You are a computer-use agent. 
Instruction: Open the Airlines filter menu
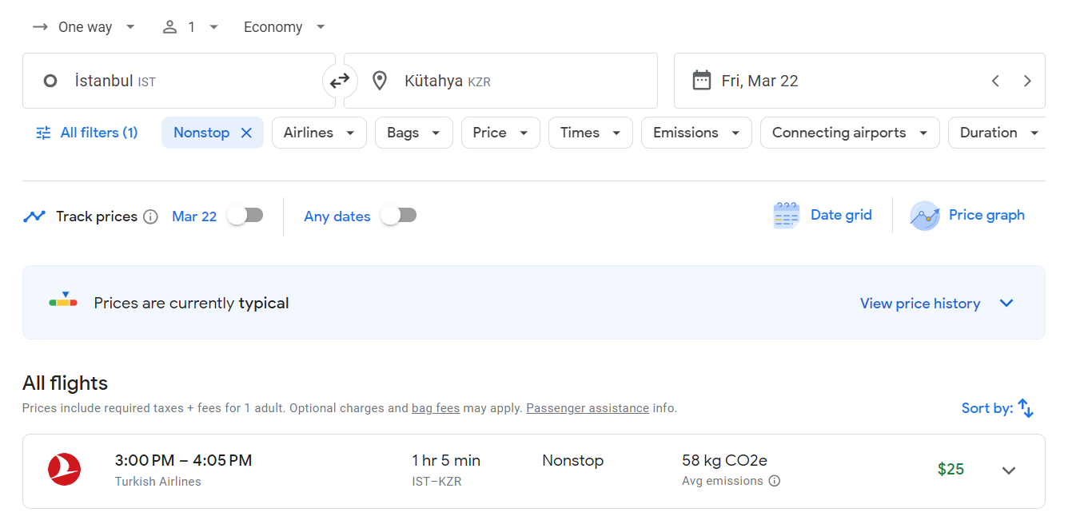click(319, 133)
